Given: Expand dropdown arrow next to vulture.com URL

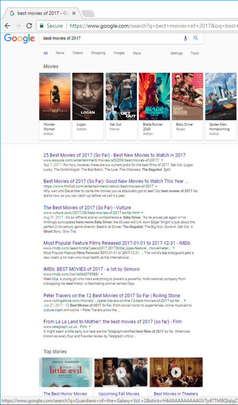Looking at the screenshot, I should (142, 213).
